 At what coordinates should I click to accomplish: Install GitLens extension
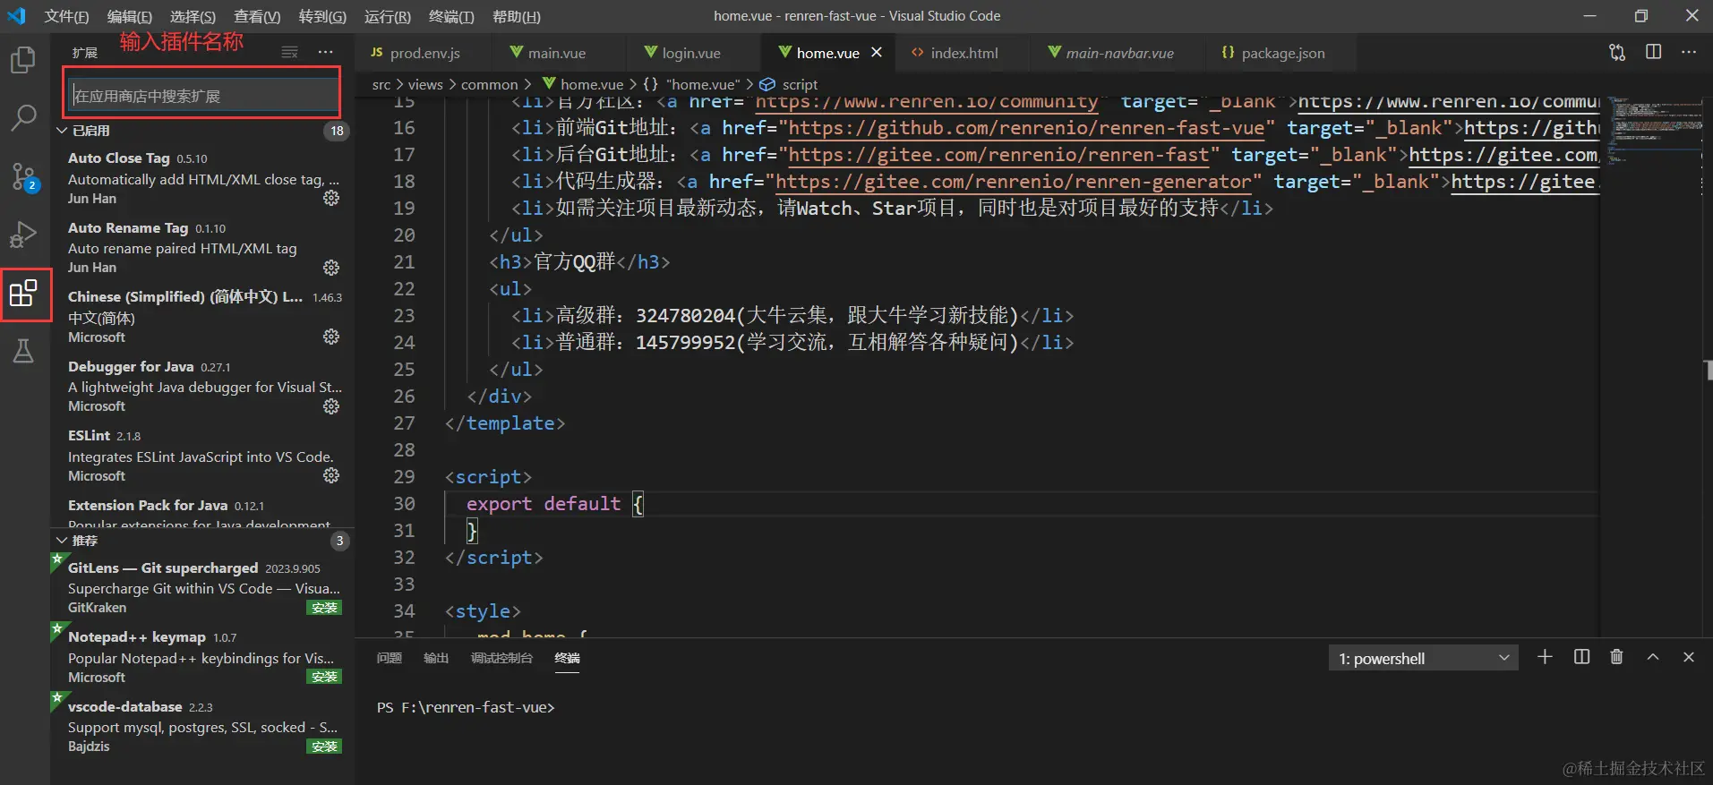tap(324, 608)
